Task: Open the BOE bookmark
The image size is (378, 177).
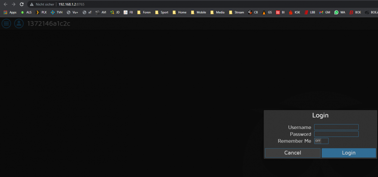Action: (355, 12)
